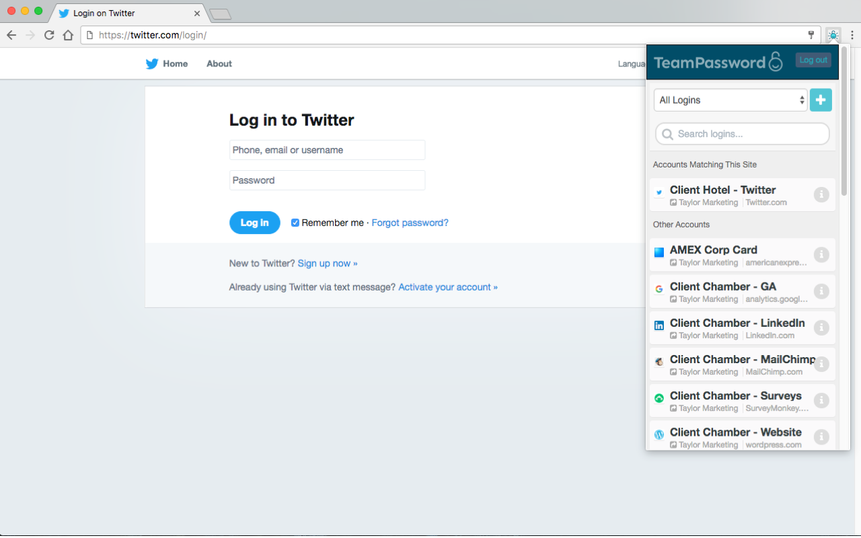Show info for Client Chamber - Surveys

(821, 400)
